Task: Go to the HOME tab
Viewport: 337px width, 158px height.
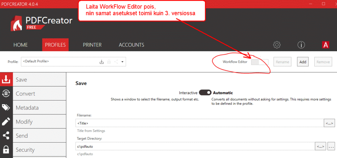Action: [21, 45]
